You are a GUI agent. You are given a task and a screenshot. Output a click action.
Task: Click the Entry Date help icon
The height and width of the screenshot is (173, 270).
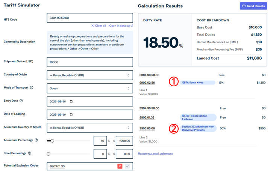(x=21, y=101)
